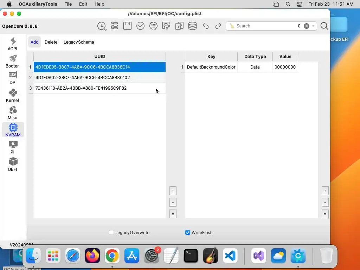Click the Value column header
Image resolution: width=360 pixels, height=270 pixels.
tap(285, 57)
